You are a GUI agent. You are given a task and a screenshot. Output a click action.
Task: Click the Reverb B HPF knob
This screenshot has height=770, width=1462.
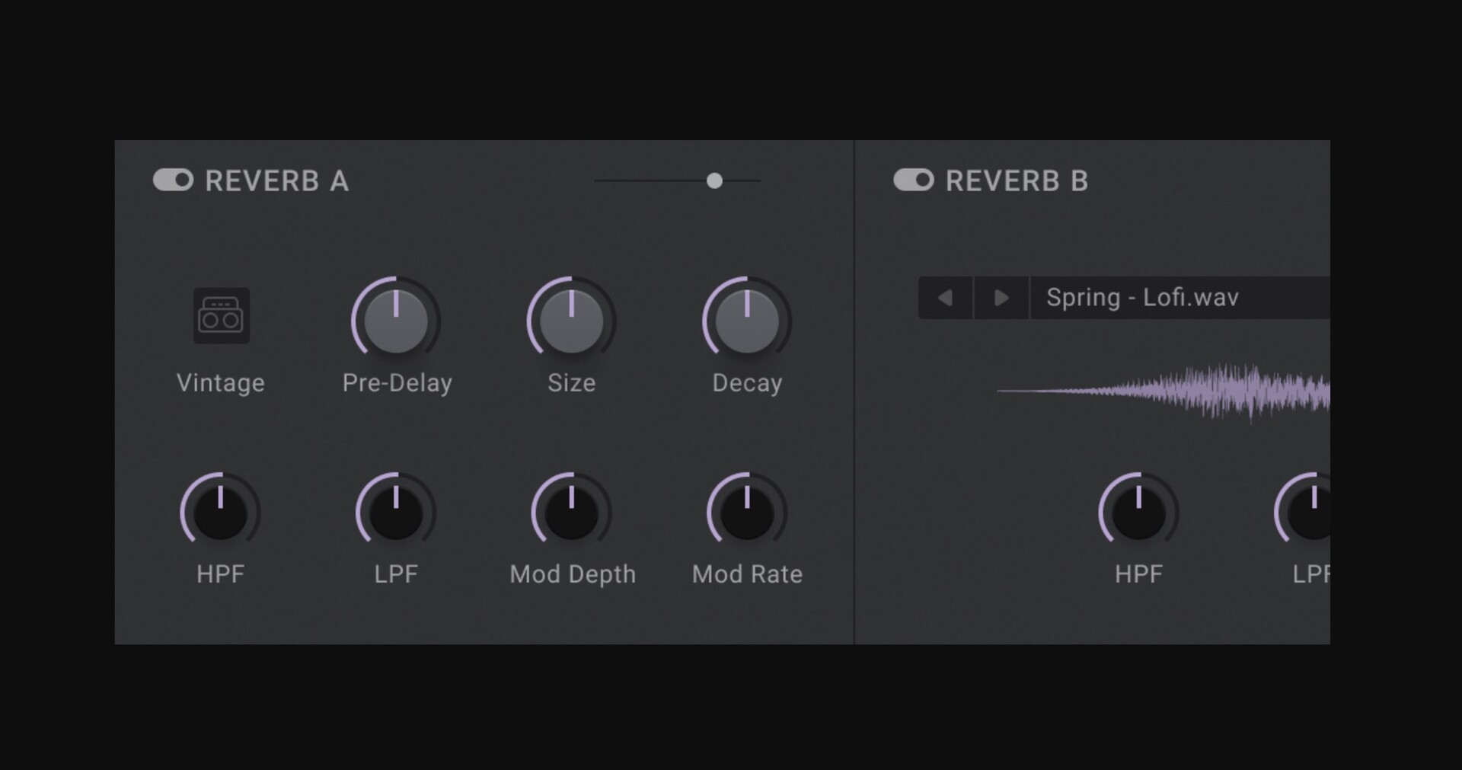pyautogui.click(x=1138, y=513)
